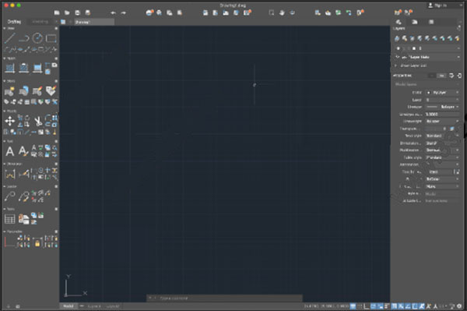The width and height of the screenshot is (467, 311).
Task: Select the Line tool in the Draw set
Action: tap(10, 38)
